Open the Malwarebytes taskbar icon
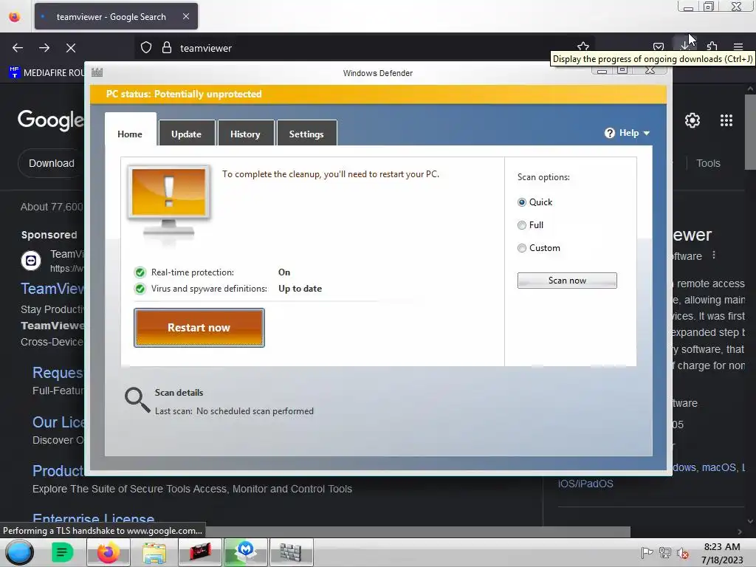756x567 pixels. coord(246,551)
